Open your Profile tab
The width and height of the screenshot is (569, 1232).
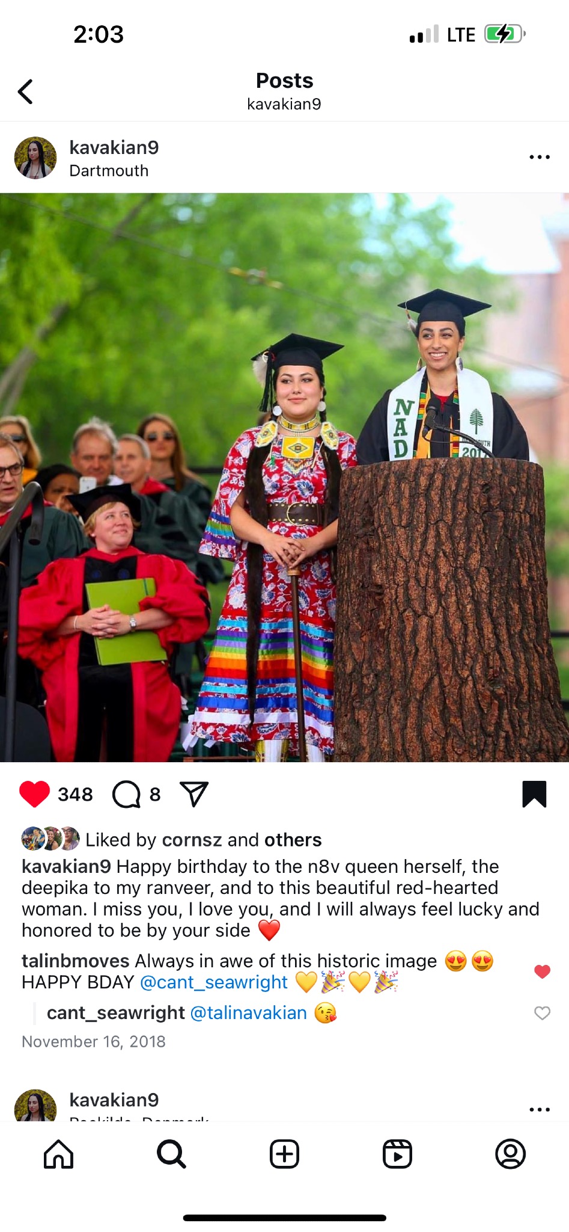coord(510,1154)
